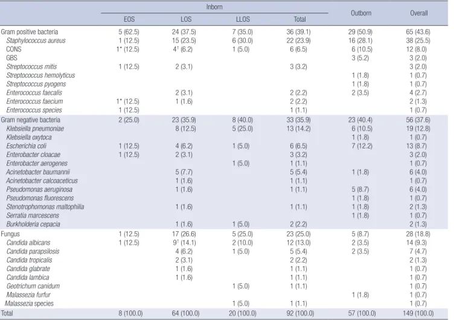Click the '17 (26.6)' Fungus LOS cell
Viewport: 454px width, 320px height.
(x=184, y=234)
